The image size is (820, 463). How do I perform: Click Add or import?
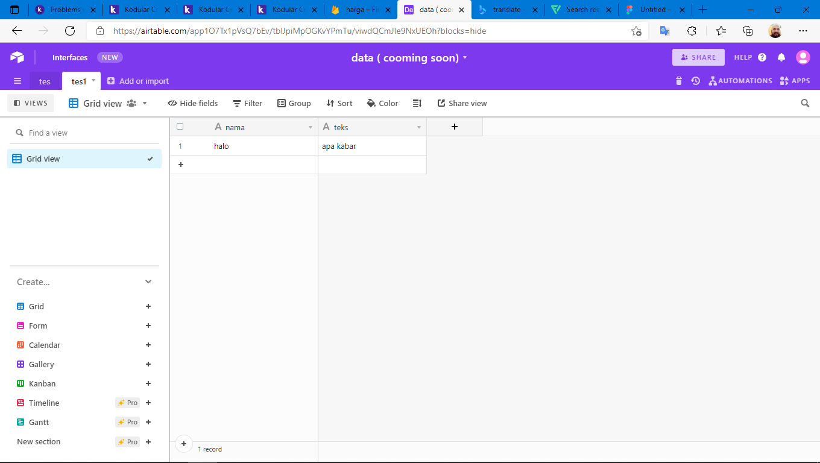pyautogui.click(x=138, y=81)
